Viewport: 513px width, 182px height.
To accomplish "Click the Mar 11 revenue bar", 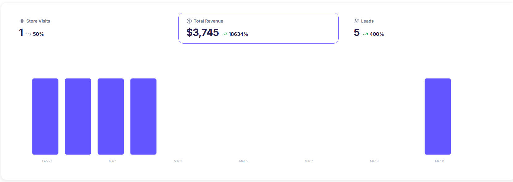I will [438, 116].
